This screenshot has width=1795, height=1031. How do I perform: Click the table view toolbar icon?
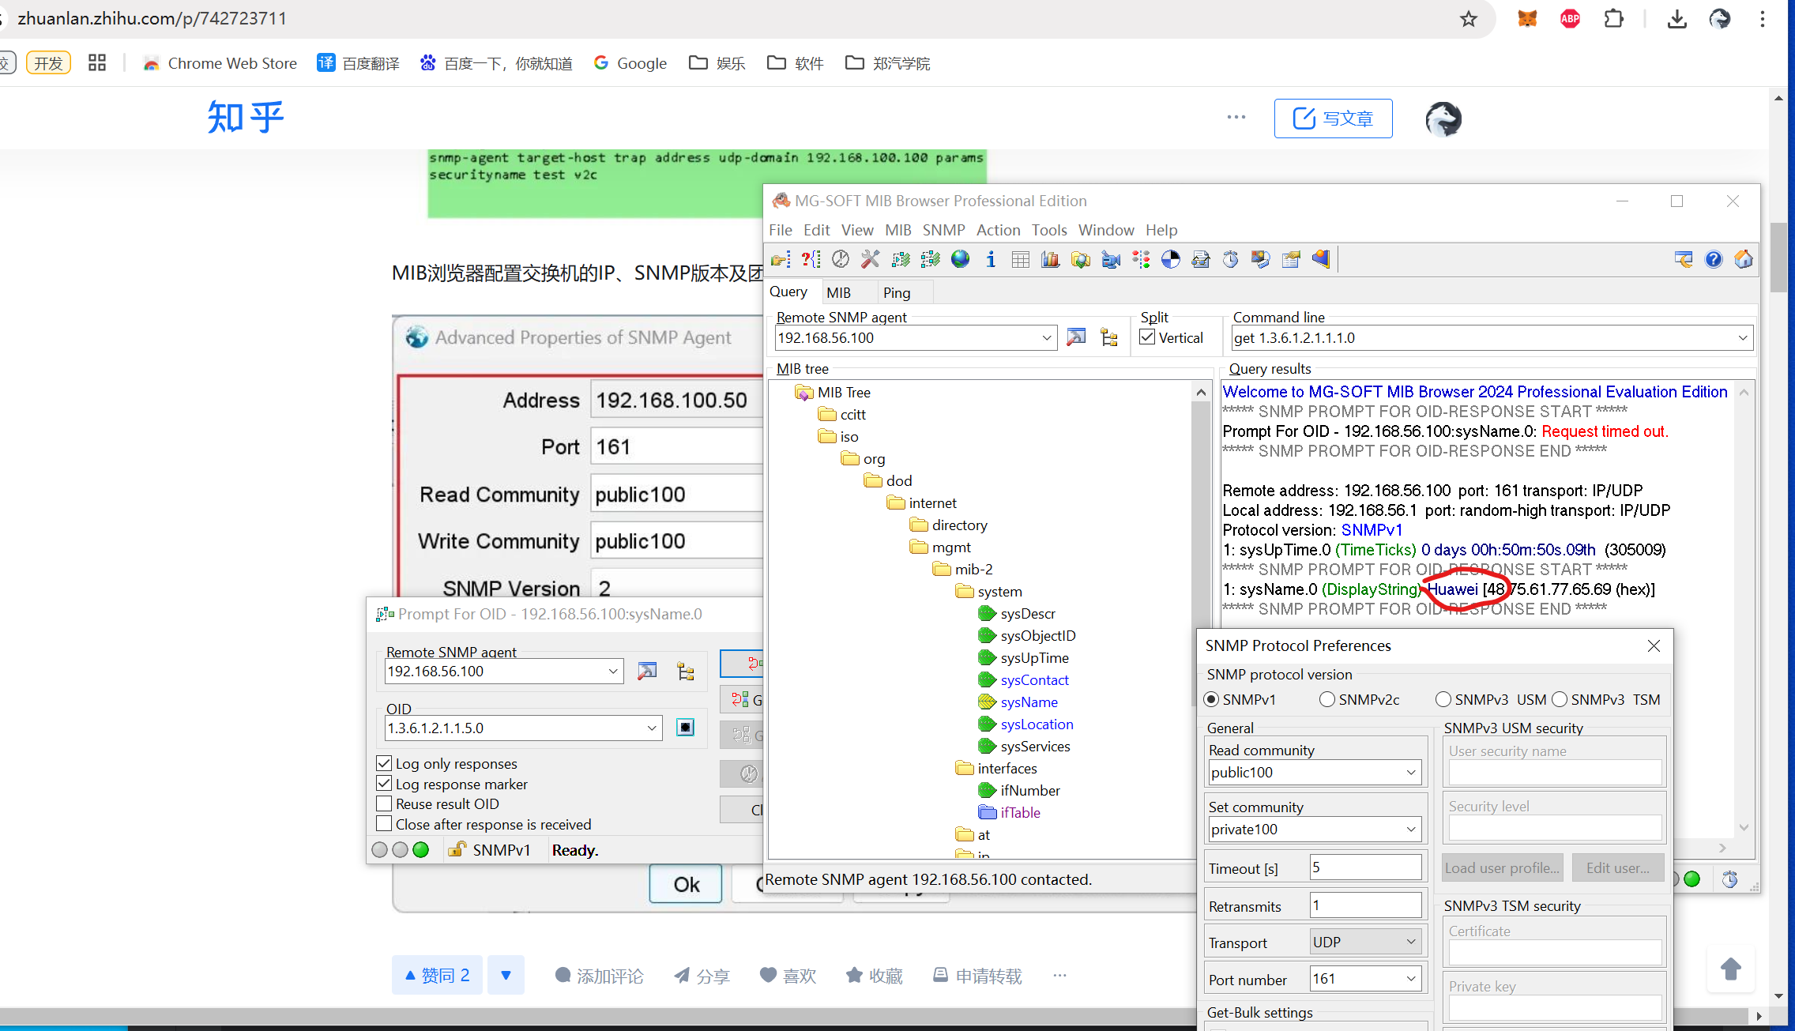[1019, 258]
